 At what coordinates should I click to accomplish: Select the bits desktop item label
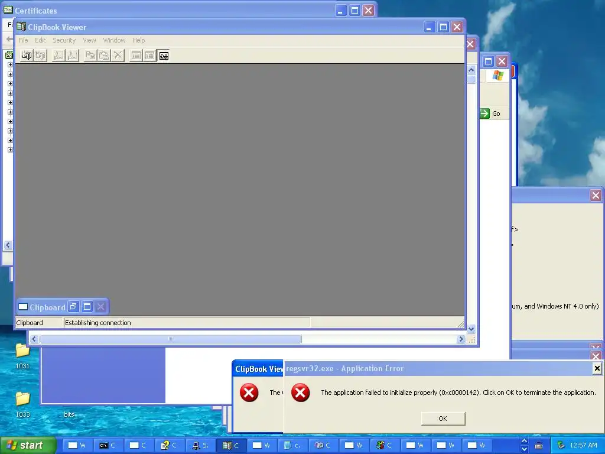tap(69, 414)
